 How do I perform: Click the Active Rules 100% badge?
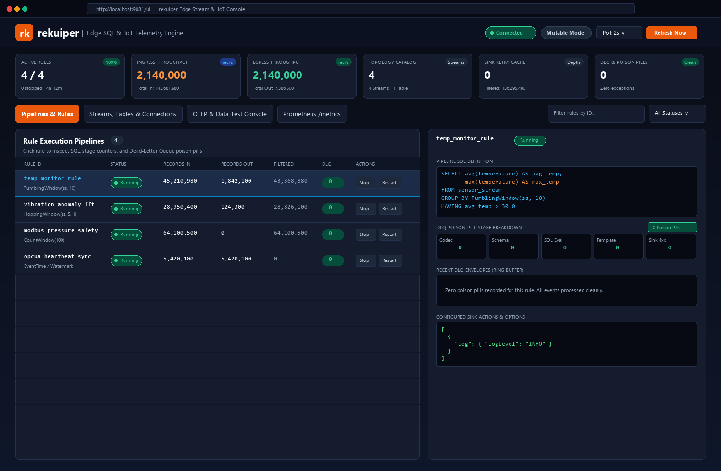point(112,62)
